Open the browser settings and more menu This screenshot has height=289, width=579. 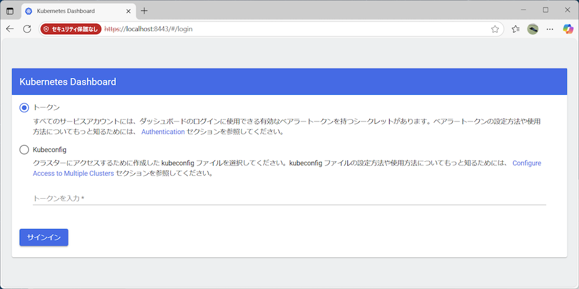pyautogui.click(x=550, y=29)
